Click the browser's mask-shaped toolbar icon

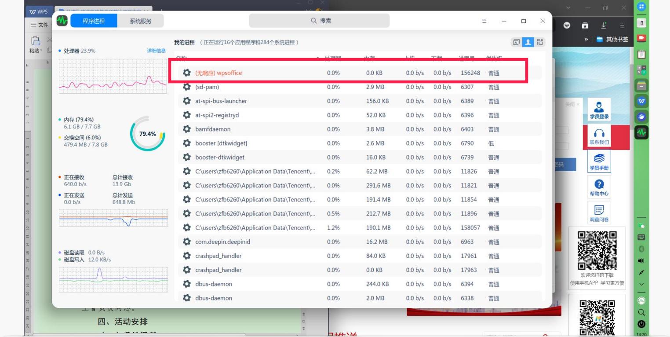point(567,26)
